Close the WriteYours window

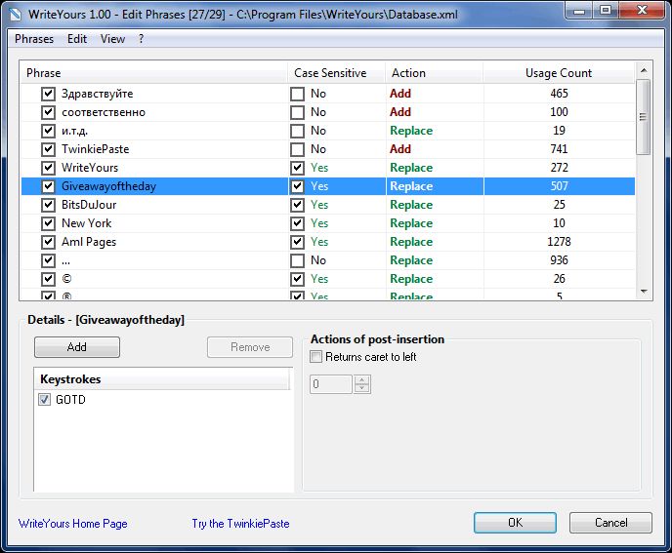point(642,11)
